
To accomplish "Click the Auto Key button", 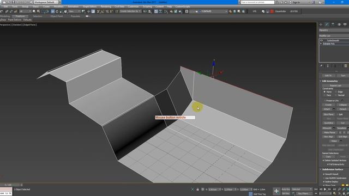I will pos(286,189).
